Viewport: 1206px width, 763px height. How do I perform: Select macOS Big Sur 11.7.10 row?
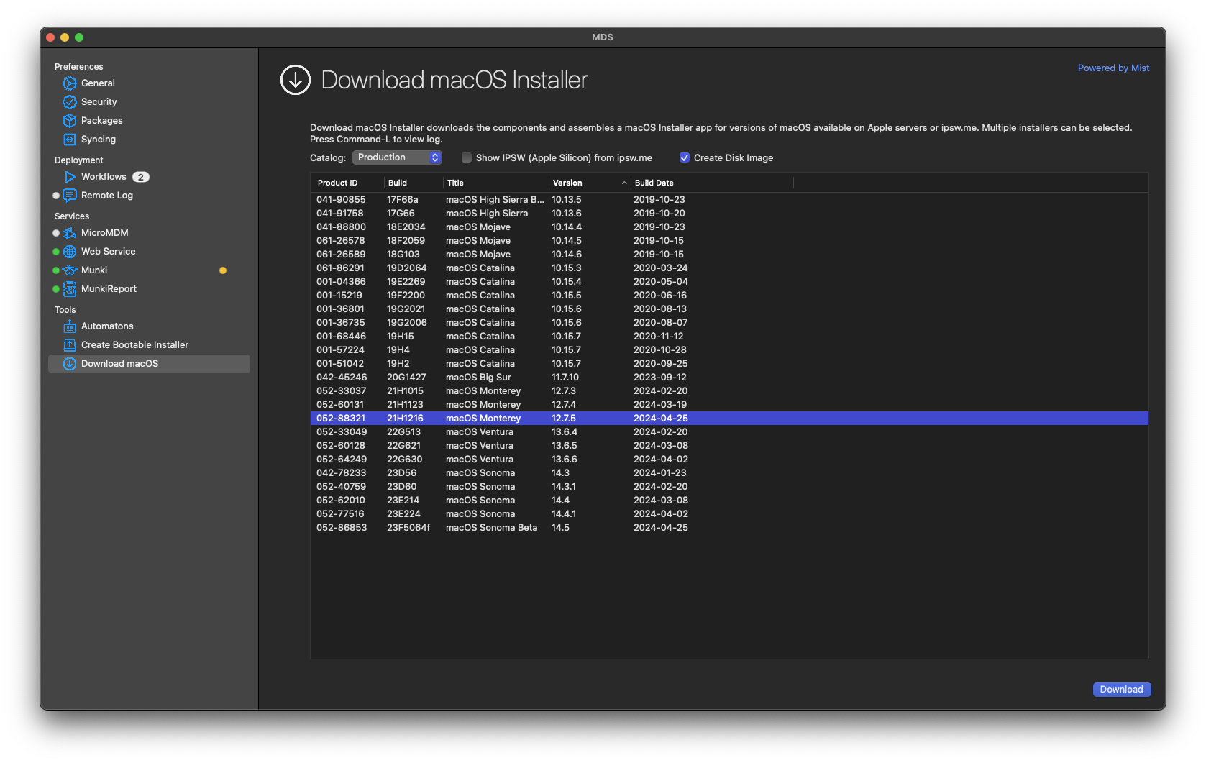click(729, 378)
